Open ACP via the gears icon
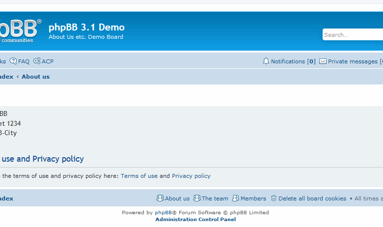 [x=37, y=61]
